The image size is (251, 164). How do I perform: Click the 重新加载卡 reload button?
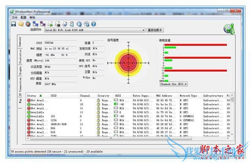155,30
